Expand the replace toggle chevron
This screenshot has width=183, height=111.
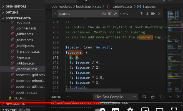55,14
